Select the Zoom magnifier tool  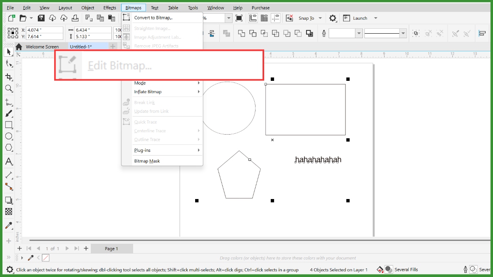click(9, 88)
